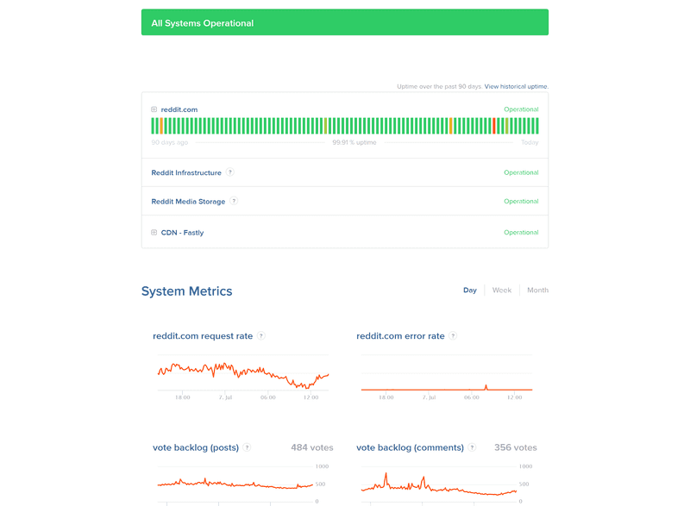The height and width of the screenshot is (506, 690).
Task: Expand the reddit.com component uptime details
Action: [154, 109]
